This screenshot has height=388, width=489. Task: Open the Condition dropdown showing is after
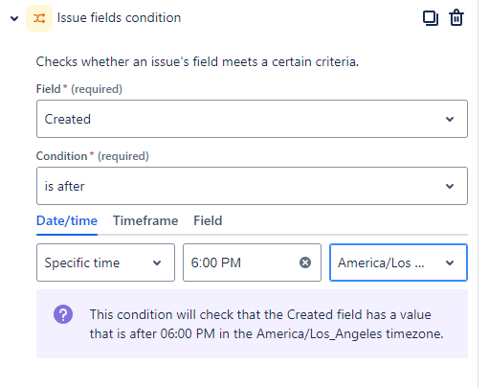click(252, 186)
